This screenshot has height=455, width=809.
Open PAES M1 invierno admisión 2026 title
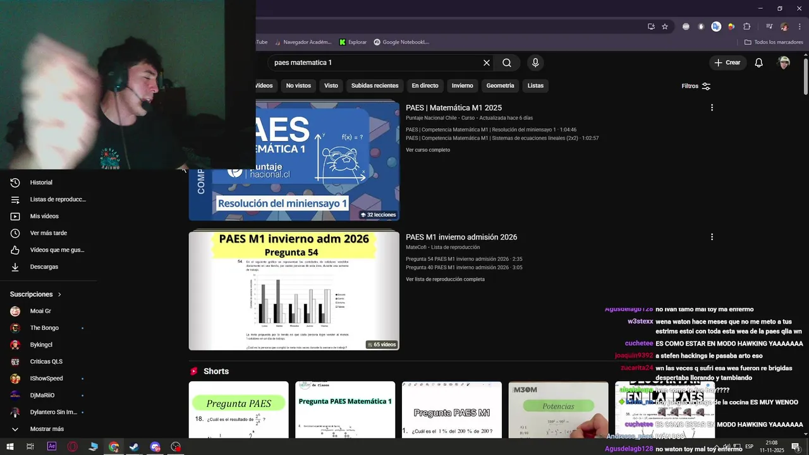coord(461,237)
